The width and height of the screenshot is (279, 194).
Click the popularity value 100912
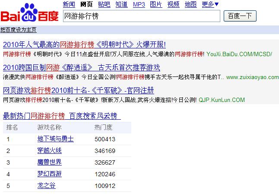[x=105, y=186]
